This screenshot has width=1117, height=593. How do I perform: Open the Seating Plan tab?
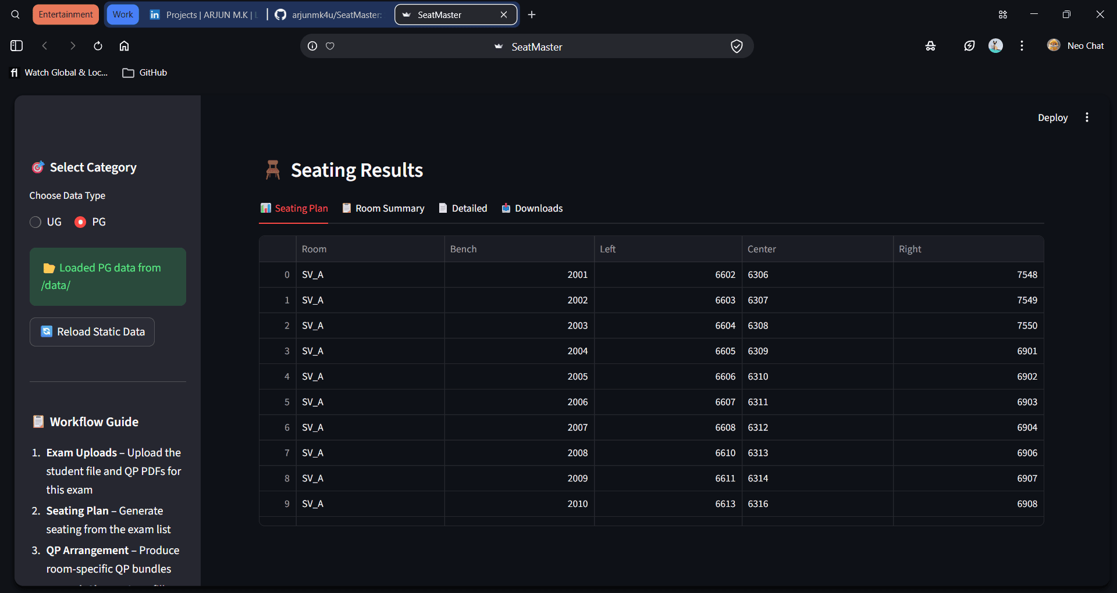pyautogui.click(x=294, y=208)
